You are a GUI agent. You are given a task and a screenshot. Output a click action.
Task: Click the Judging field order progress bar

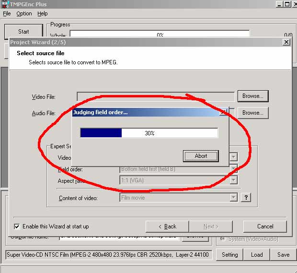[149, 133]
